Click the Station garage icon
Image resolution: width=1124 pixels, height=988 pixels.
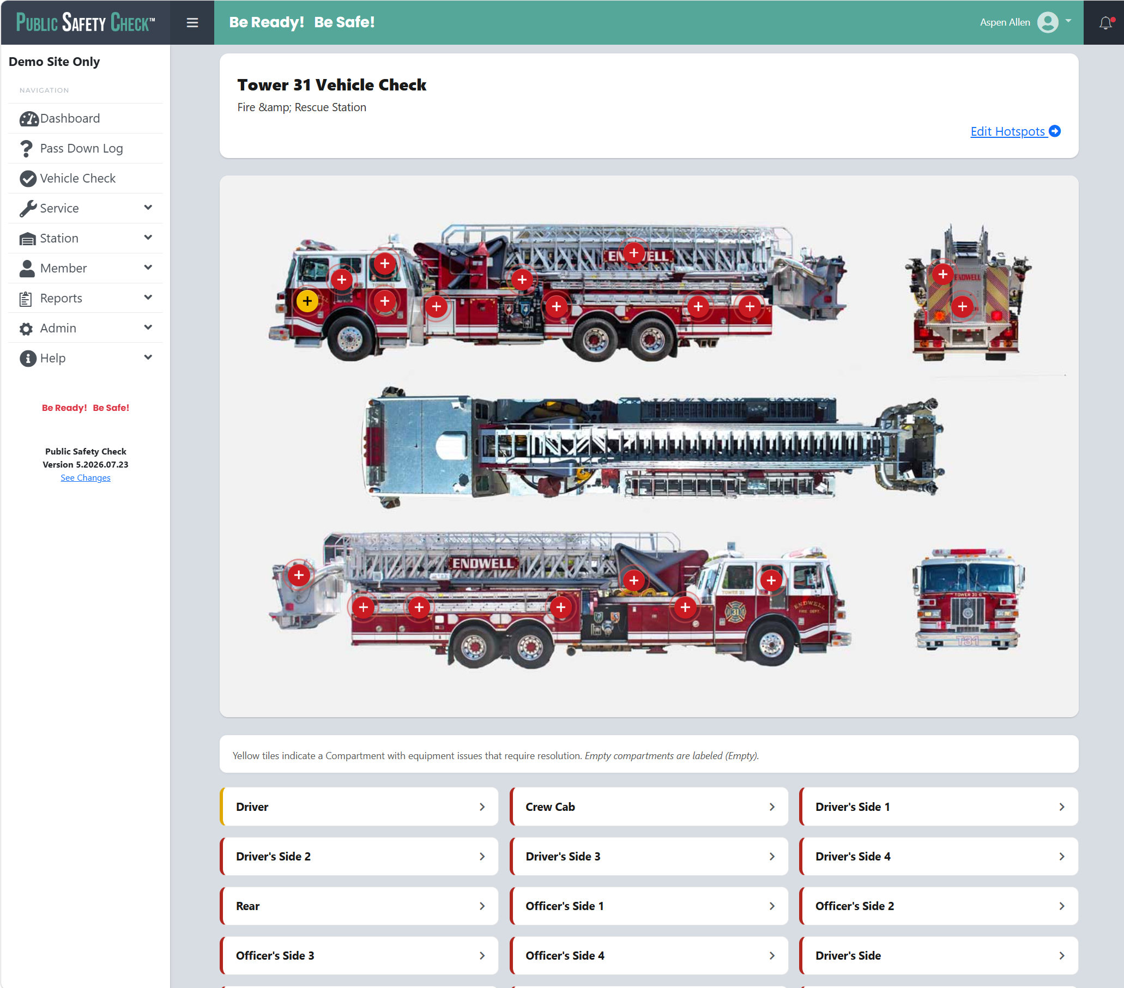coord(27,239)
